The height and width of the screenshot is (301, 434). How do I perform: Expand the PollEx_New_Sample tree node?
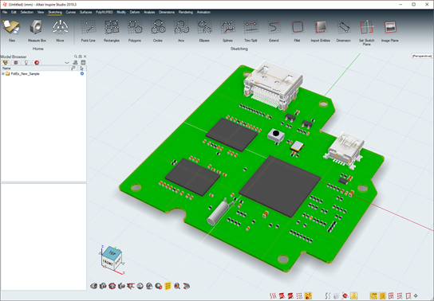pyautogui.click(x=3, y=74)
